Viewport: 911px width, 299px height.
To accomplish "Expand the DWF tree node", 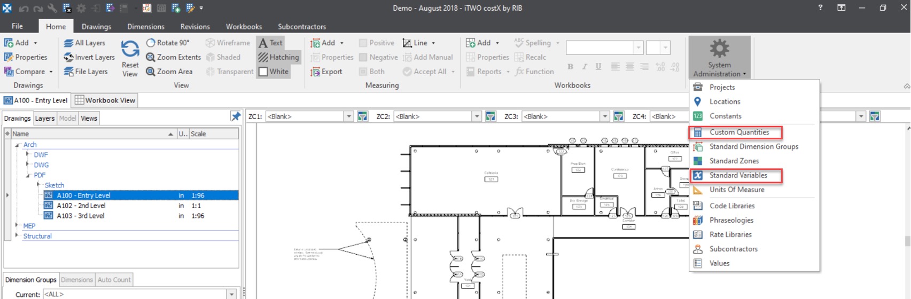I will (28, 154).
